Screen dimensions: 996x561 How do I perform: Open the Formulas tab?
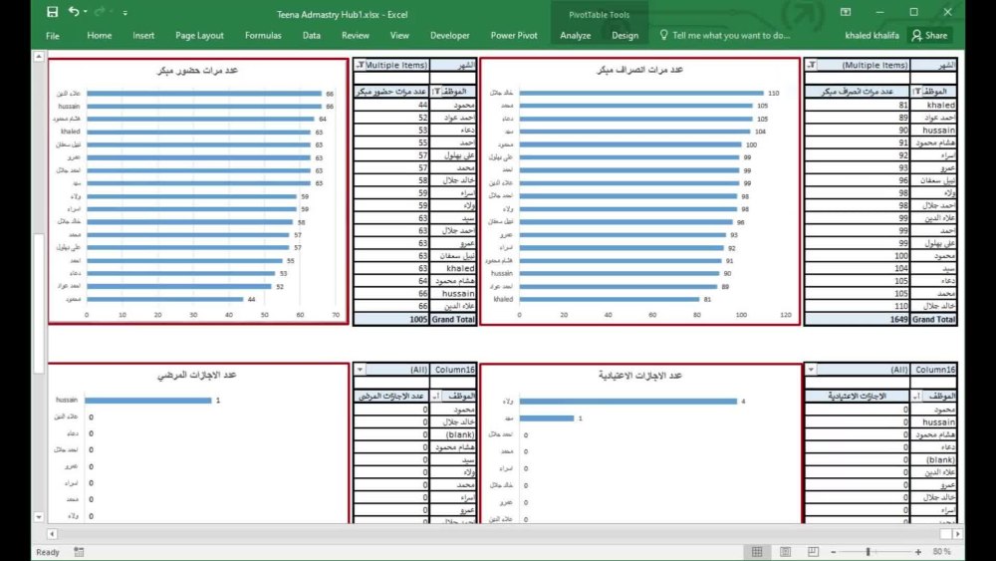pos(263,36)
